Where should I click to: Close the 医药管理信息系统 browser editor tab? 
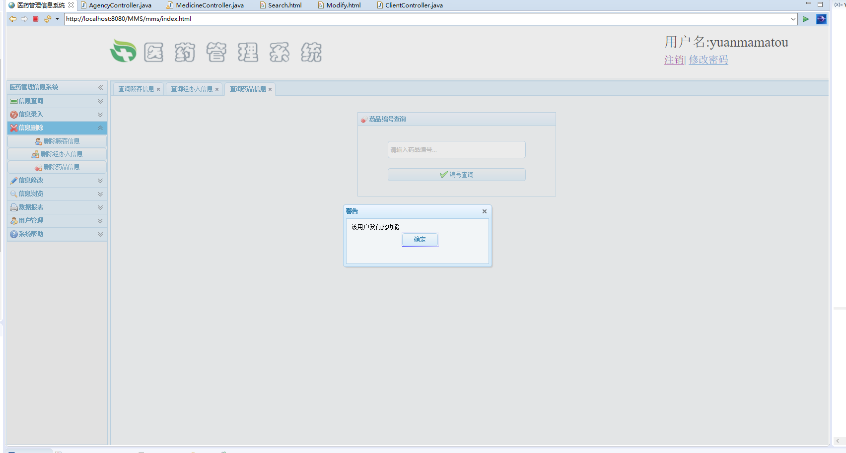click(x=71, y=5)
